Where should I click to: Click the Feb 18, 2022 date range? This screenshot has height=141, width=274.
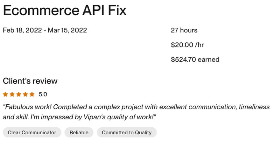(45, 30)
